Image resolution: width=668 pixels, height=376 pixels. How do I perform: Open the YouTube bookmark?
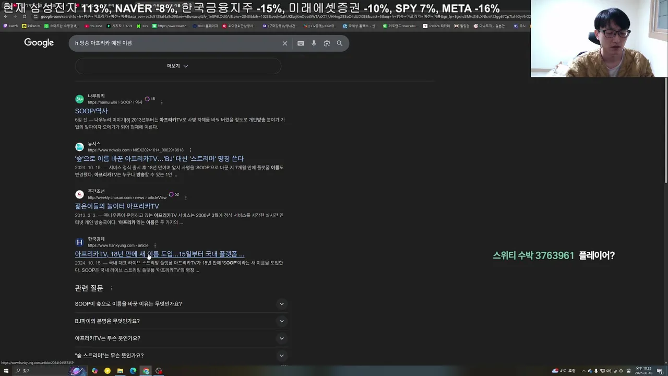[94, 26]
